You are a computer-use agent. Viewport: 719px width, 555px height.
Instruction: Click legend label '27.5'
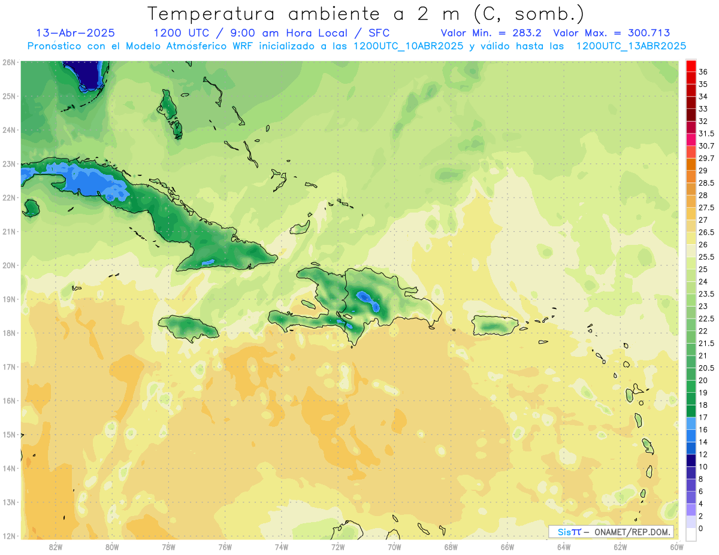tap(706, 207)
